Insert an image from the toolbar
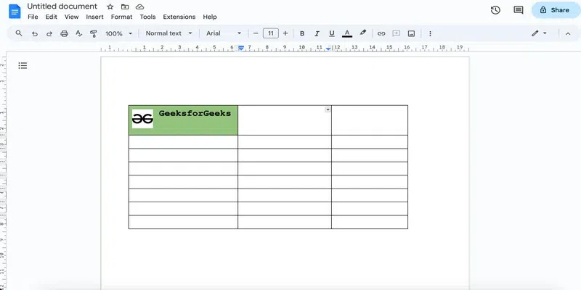Screen dimensions: 581x290 coord(411,33)
